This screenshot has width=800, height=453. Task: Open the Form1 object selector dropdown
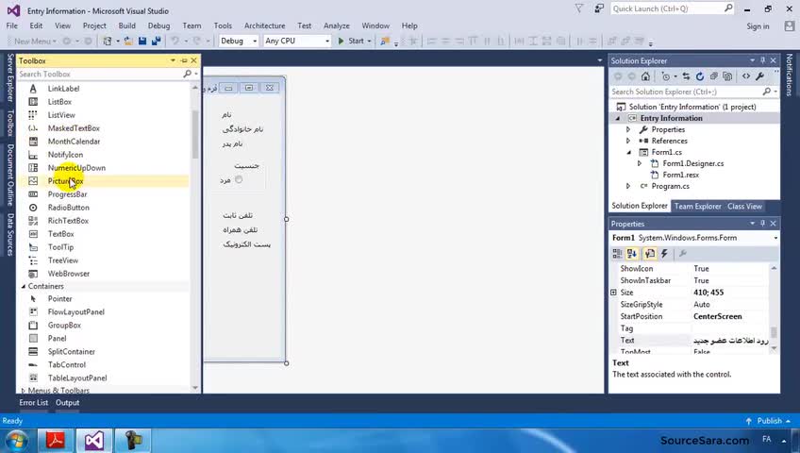(x=775, y=238)
